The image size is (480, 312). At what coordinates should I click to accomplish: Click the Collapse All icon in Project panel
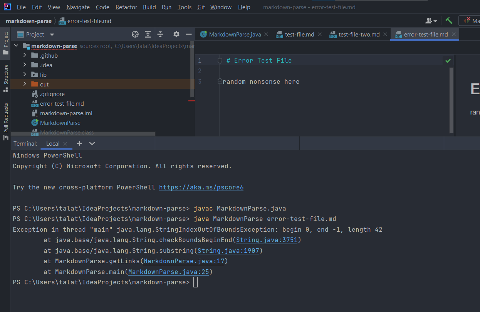click(x=161, y=34)
